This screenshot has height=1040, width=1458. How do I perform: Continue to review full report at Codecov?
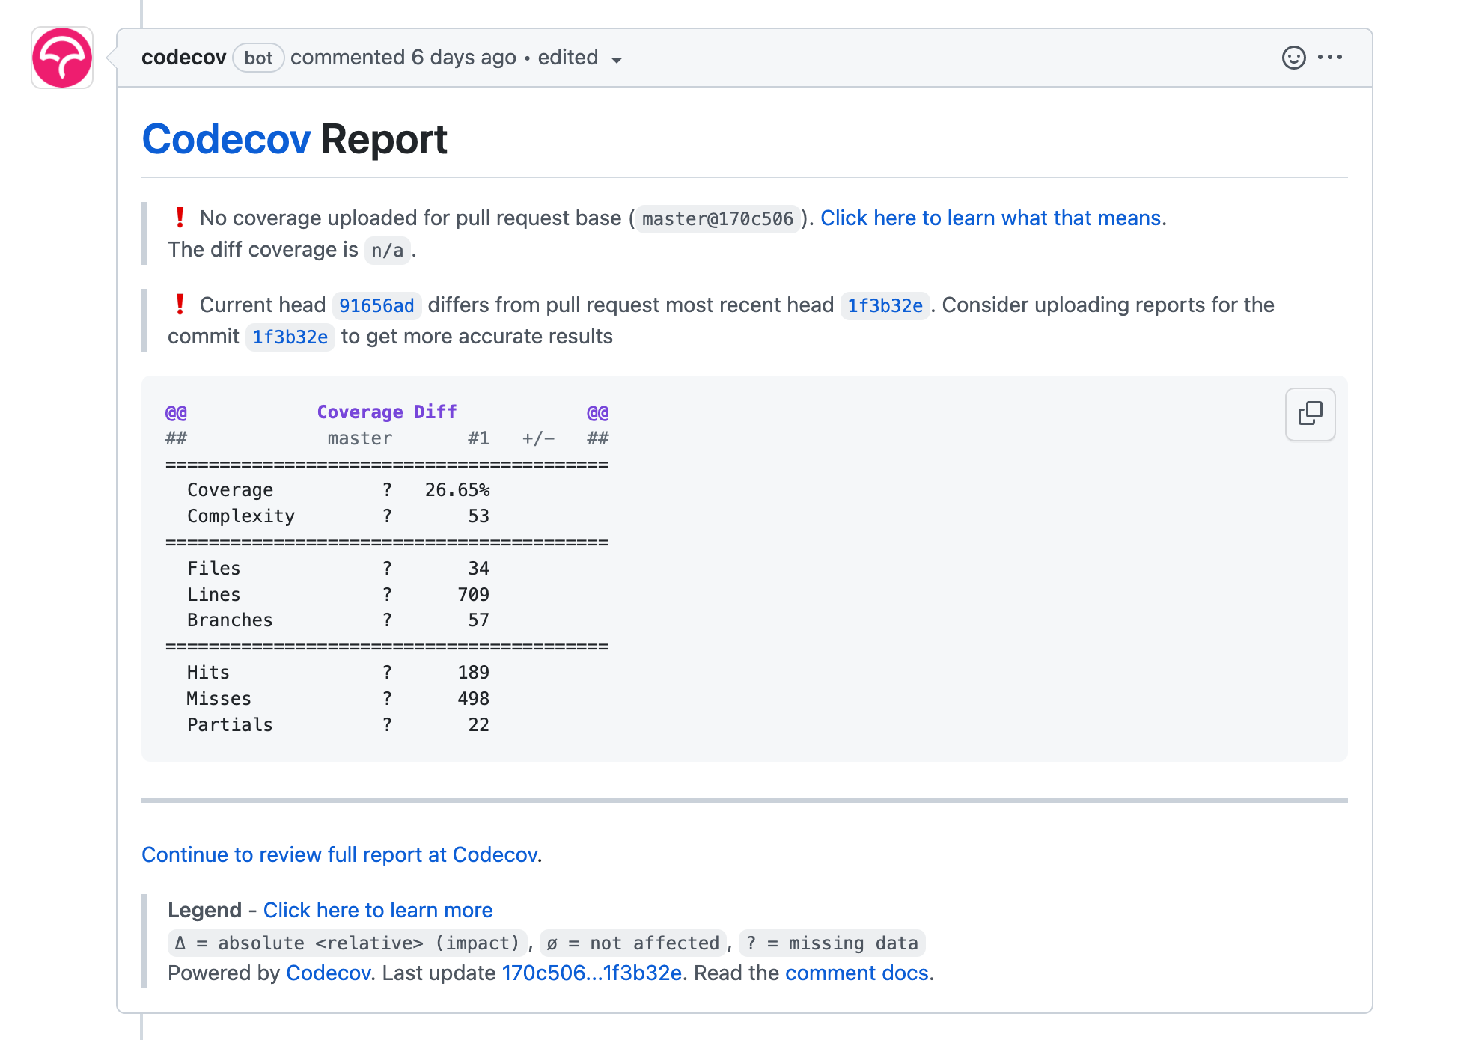[x=339, y=854]
